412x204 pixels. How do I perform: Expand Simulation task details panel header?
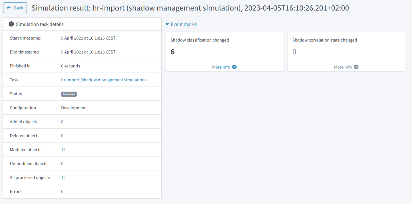click(39, 24)
